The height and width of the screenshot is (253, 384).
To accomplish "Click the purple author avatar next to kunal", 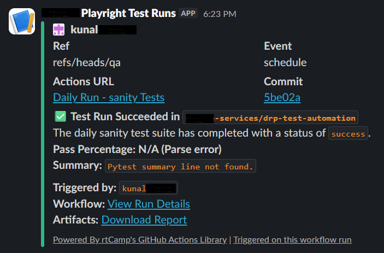I will coord(59,30).
